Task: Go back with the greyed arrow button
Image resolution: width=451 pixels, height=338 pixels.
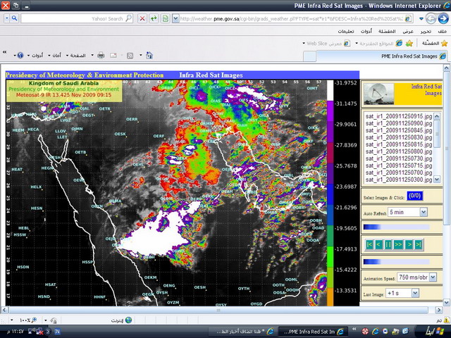Action: click(x=431, y=19)
